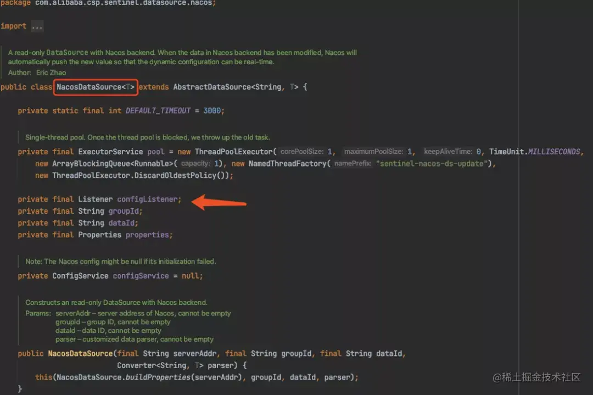Click serverAddr constructor parameter

(195, 354)
